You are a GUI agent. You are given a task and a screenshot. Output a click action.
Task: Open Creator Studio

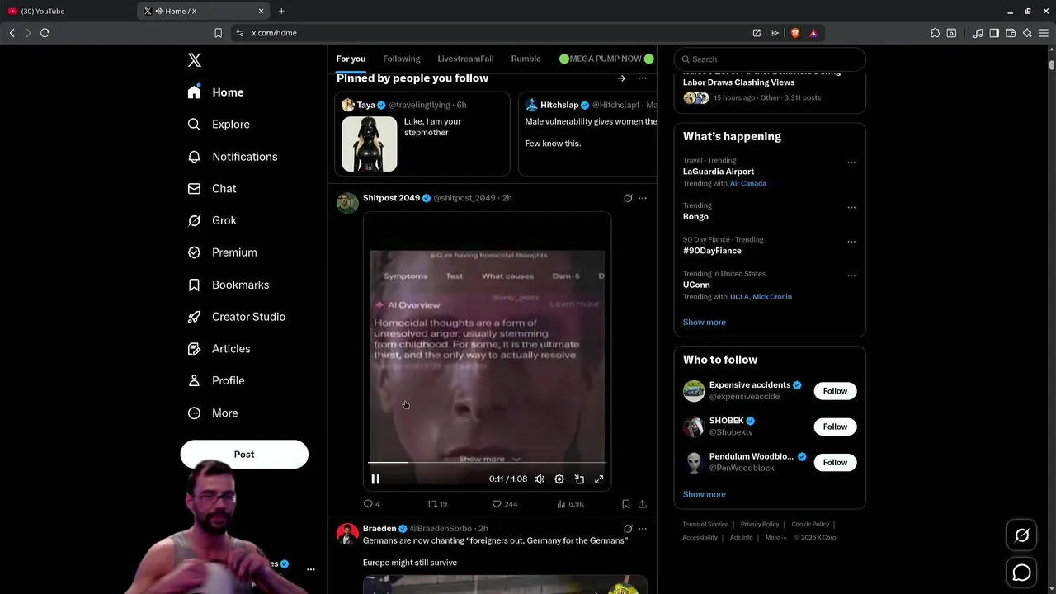[237, 317]
